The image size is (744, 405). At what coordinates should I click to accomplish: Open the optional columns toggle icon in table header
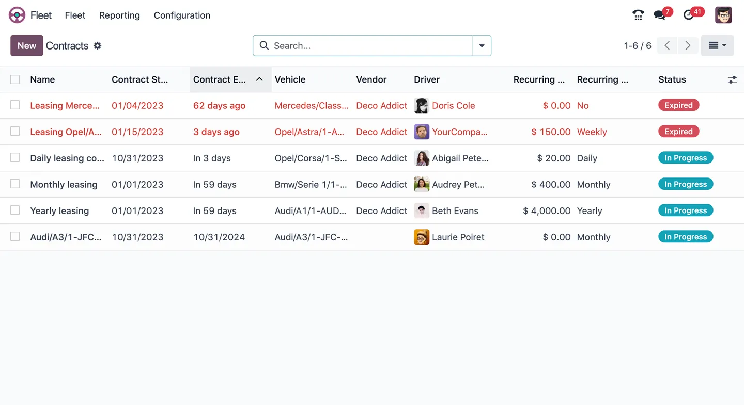732,79
